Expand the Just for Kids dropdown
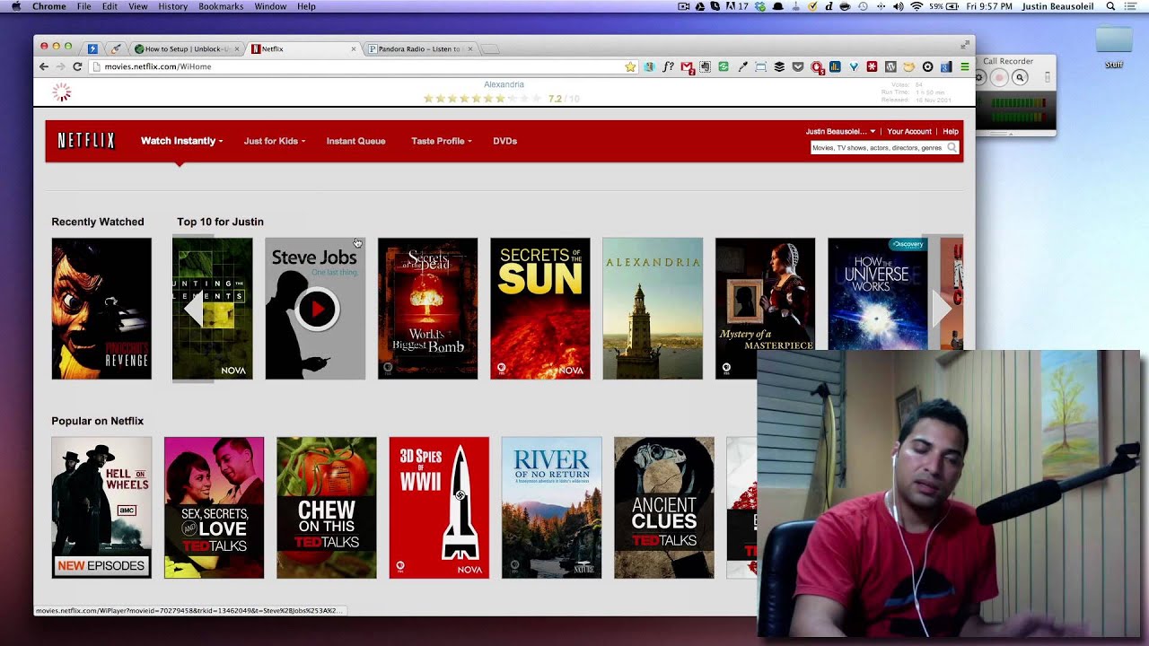This screenshot has height=646, width=1149. pyautogui.click(x=275, y=141)
